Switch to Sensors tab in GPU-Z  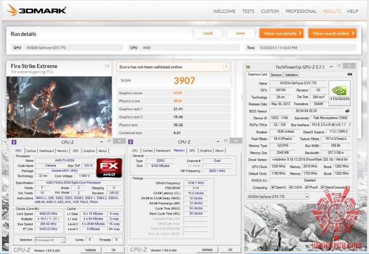tap(276, 75)
